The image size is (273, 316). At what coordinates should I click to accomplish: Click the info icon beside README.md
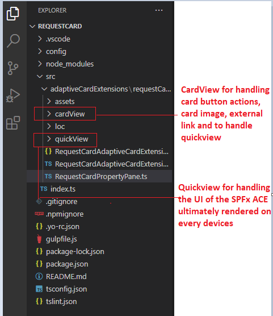click(39, 276)
